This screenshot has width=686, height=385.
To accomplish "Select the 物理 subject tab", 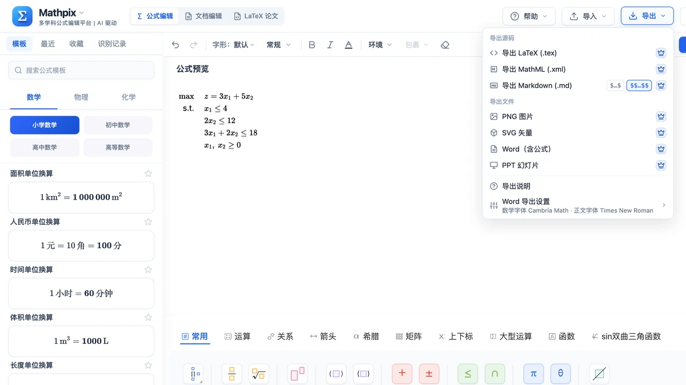I will pyautogui.click(x=81, y=97).
